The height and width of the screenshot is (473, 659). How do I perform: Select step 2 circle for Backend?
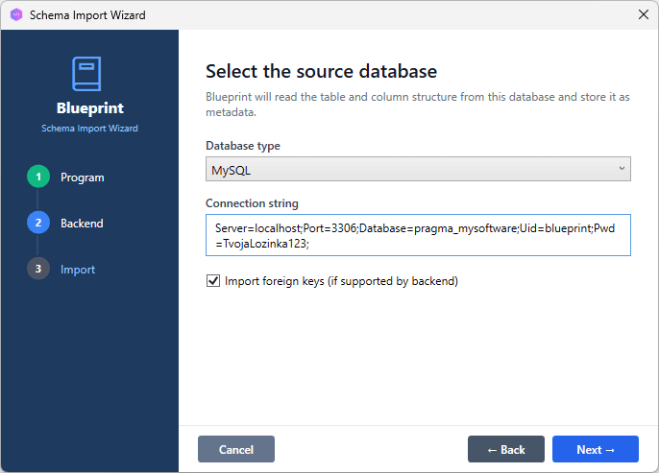pos(38,223)
